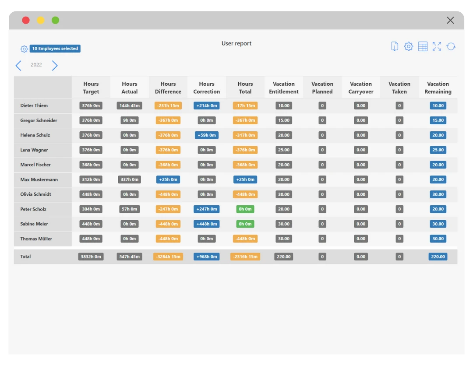Viewport: 473px width, 365px height.
Task: Open the table columns view icon
Action: point(423,46)
